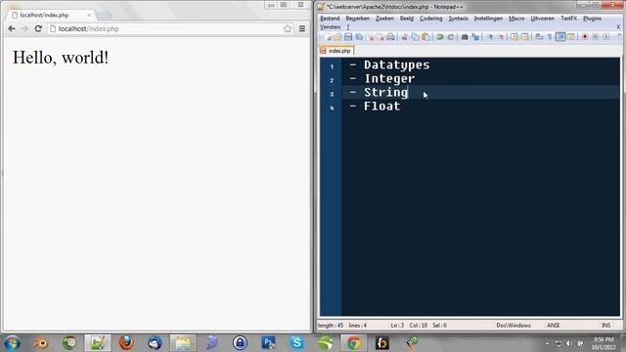This screenshot has height=352, width=626.
Task: Open Thunderbird from the taskbar
Action: (155, 343)
